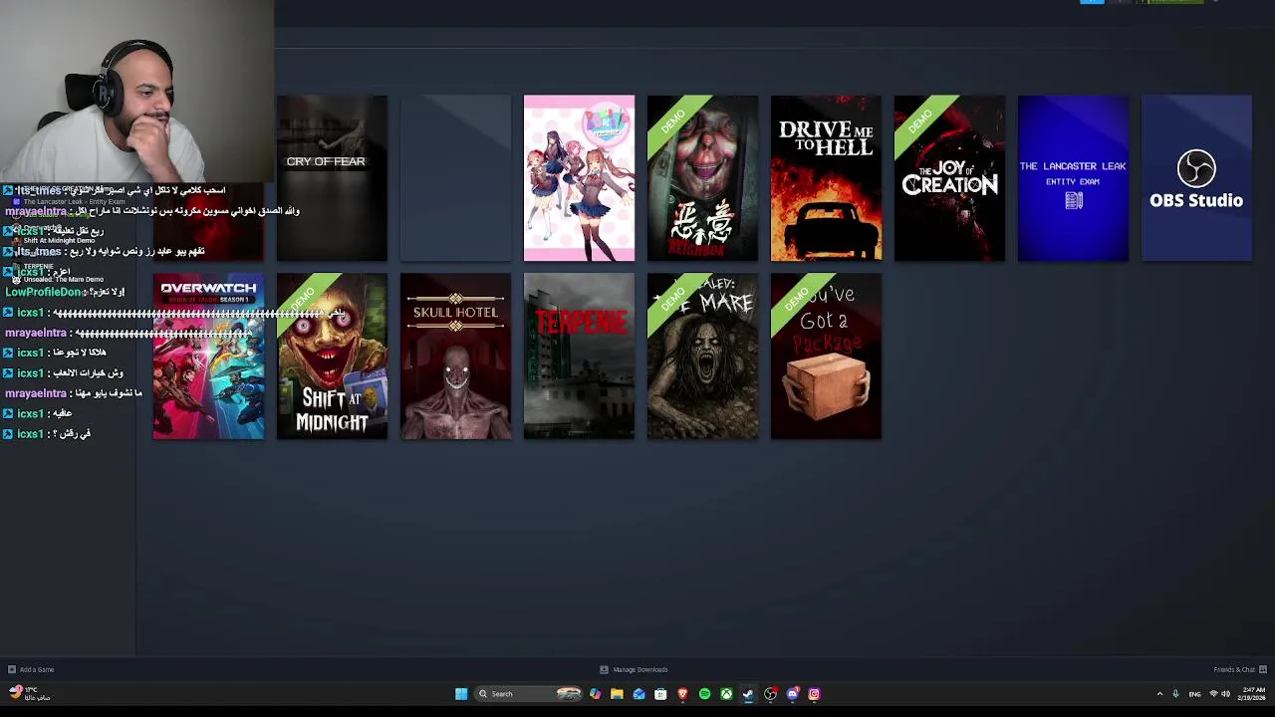Open the Xbox app in taskbar
1275x717 pixels.
pyautogui.click(x=726, y=694)
